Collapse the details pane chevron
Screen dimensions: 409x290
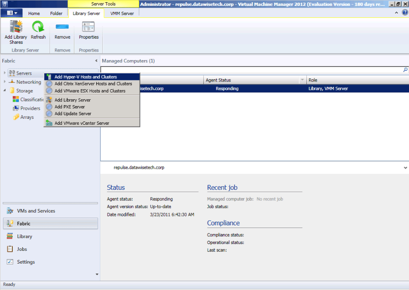405,168
